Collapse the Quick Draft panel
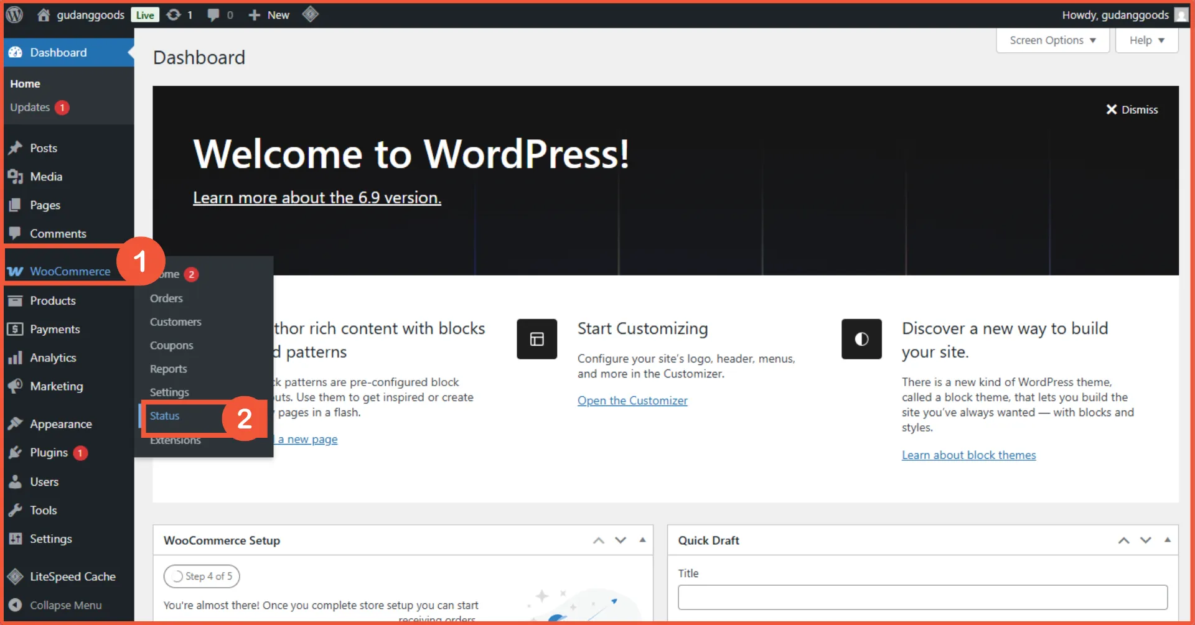1195x625 pixels. click(1168, 540)
